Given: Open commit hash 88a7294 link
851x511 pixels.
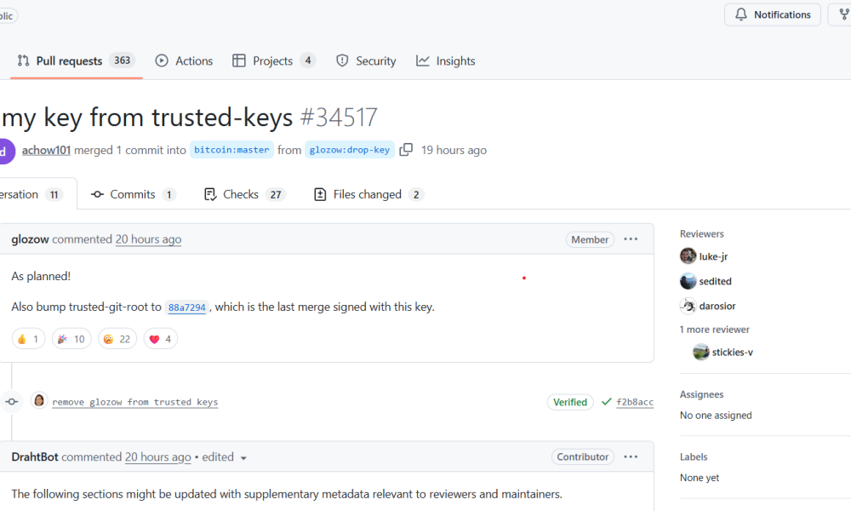Looking at the screenshot, I should click(x=186, y=307).
